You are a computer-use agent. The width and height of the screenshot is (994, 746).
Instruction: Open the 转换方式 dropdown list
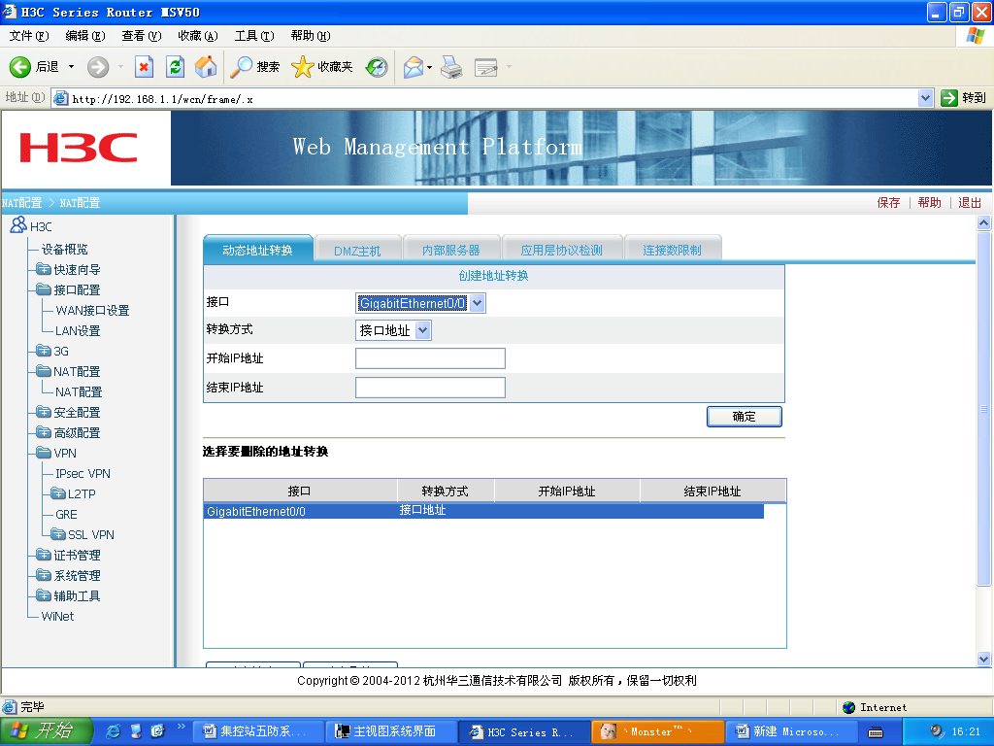coord(422,331)
